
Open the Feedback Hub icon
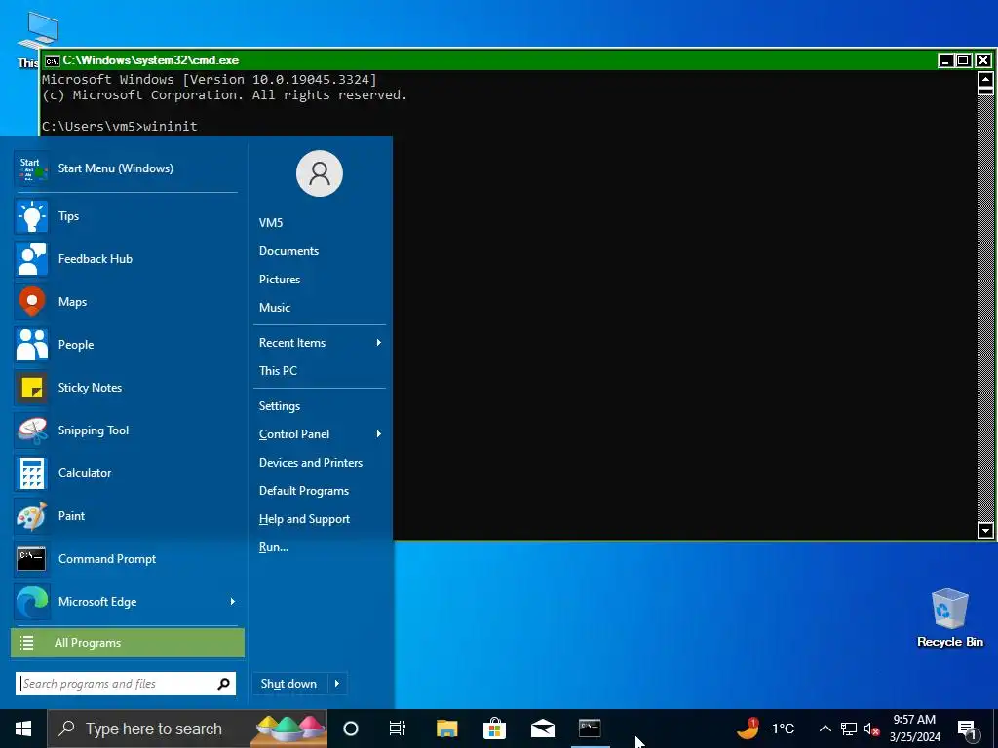pos(31,259)
